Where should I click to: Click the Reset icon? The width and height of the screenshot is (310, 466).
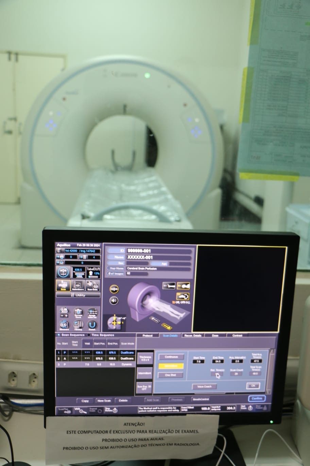(92, 325)
